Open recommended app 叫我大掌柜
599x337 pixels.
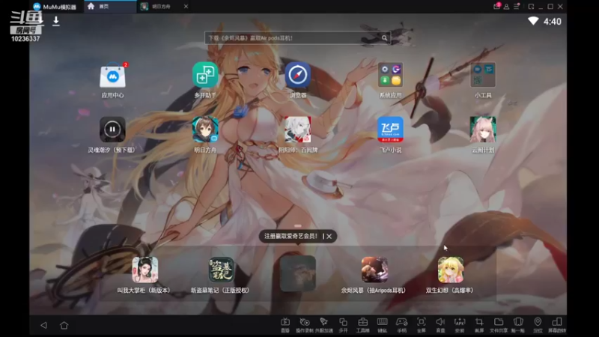click(145, 270)
